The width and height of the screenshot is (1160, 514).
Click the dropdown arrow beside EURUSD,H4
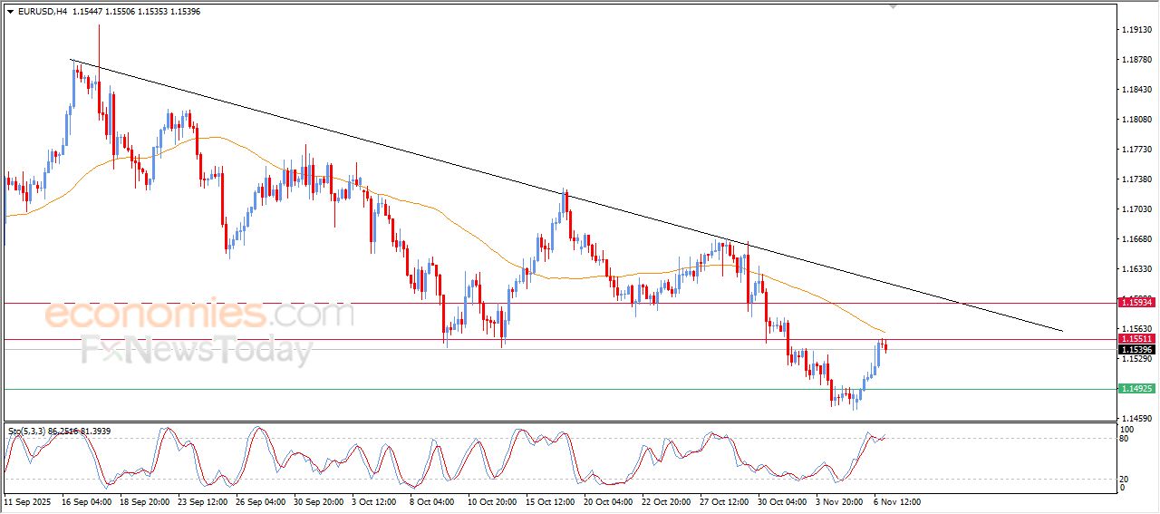coord(10,12)
